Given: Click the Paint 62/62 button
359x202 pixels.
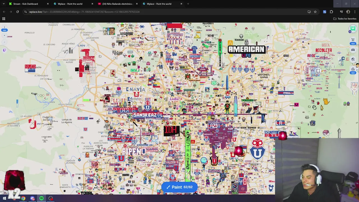Looking at the screenshot, I should [179, 187].
